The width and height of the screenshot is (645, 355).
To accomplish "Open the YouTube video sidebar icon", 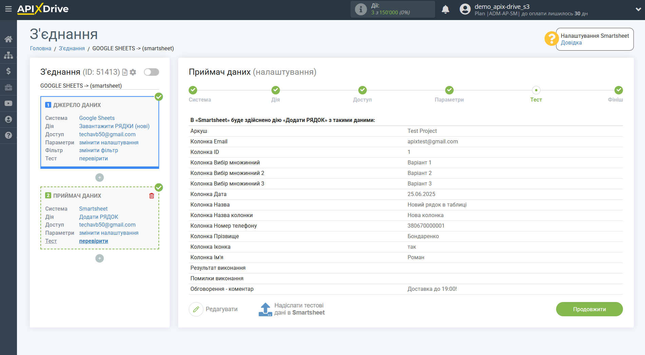I will coord(8,103).
